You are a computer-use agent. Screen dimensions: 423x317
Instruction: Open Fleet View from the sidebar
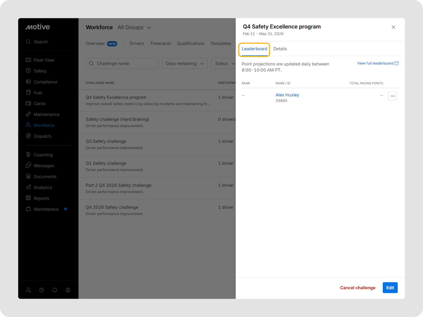pyautogui.click(x=44, y=60)
